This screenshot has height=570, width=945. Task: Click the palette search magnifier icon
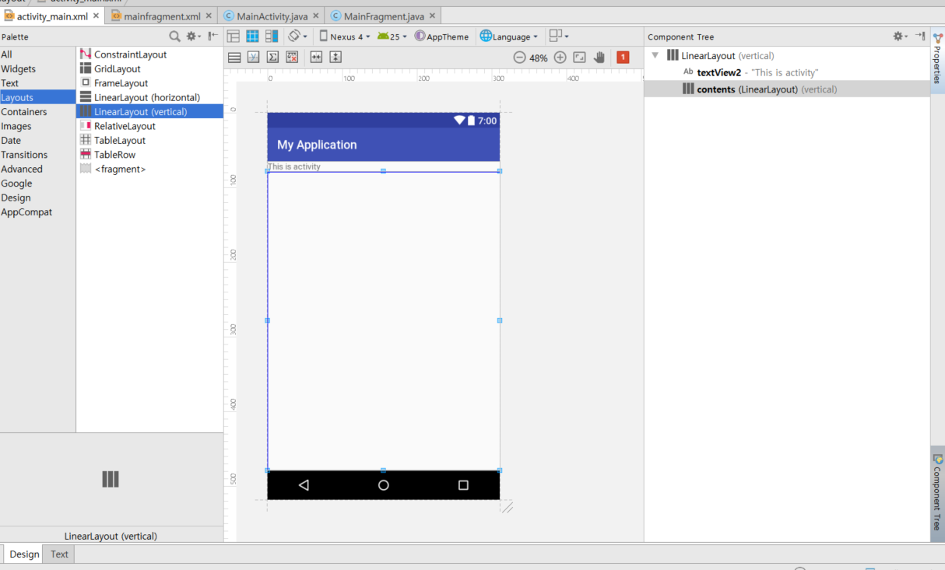(174, 37)
